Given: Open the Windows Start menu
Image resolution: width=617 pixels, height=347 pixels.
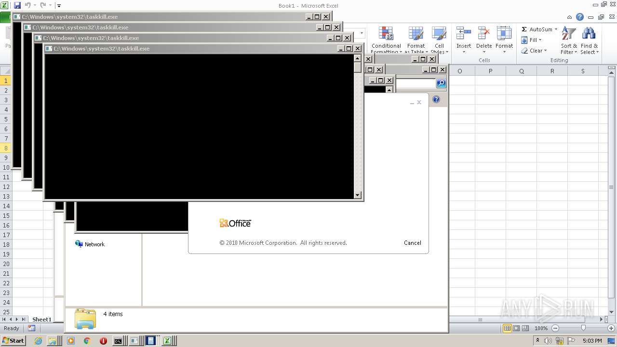Looking at the screenshot, I should 13,341.
